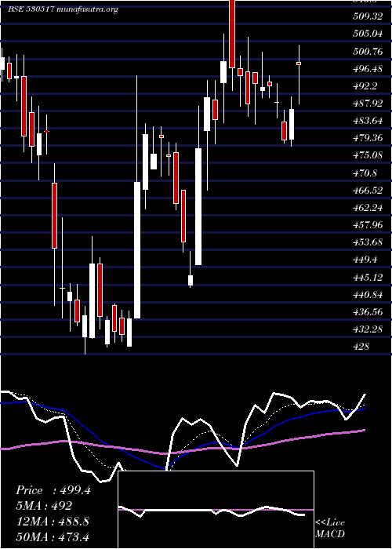Click the '5MA : 492' readout
The height and width of the screenshot is (549, 392).
44,506
